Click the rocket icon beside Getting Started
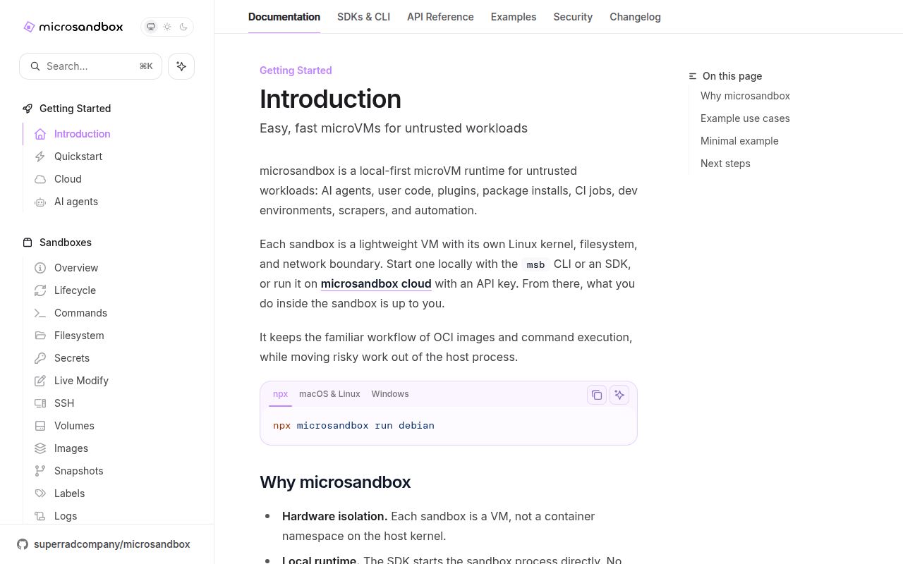Viewport: 903px width, 564px height. tap(28, 109)
